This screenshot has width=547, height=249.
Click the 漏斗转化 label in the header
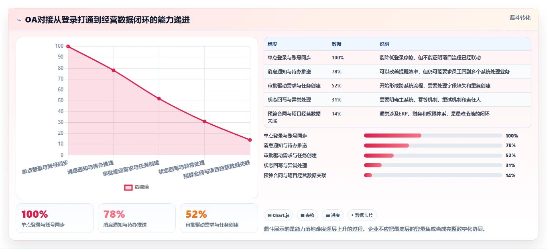[x=520, y=18]
